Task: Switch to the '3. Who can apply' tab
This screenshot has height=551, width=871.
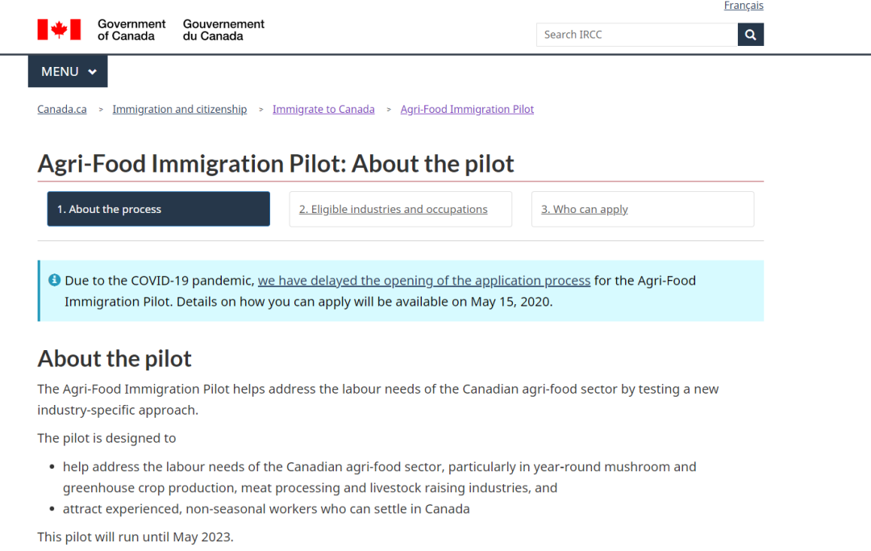Action: (x=643, y=209)
